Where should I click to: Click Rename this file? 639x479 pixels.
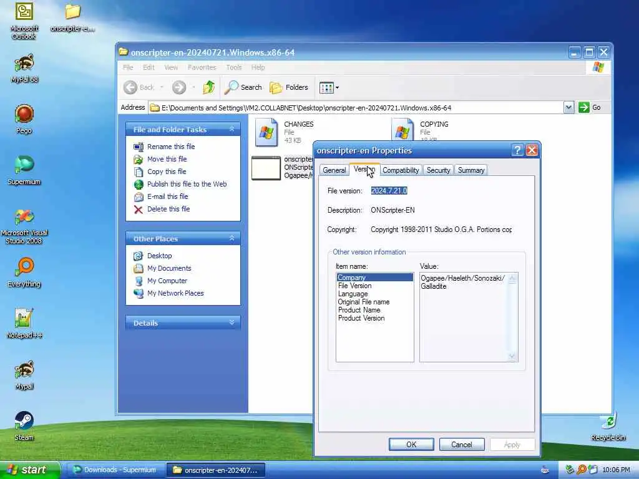click(171, 147)
